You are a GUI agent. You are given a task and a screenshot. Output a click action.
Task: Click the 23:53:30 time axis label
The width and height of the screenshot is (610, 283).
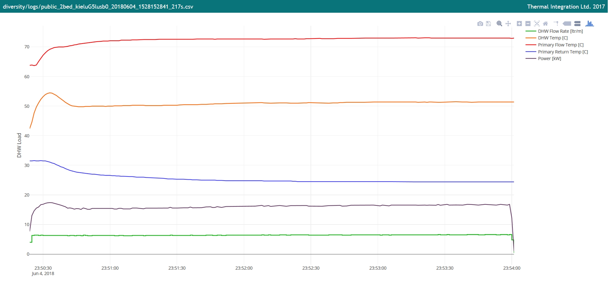click(x=445, y=268)
